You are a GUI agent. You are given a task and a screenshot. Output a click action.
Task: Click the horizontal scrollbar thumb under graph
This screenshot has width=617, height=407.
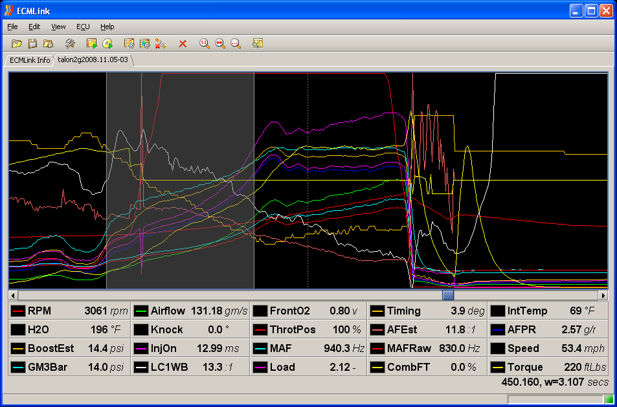pyautogui.click(x=448, y=295)
